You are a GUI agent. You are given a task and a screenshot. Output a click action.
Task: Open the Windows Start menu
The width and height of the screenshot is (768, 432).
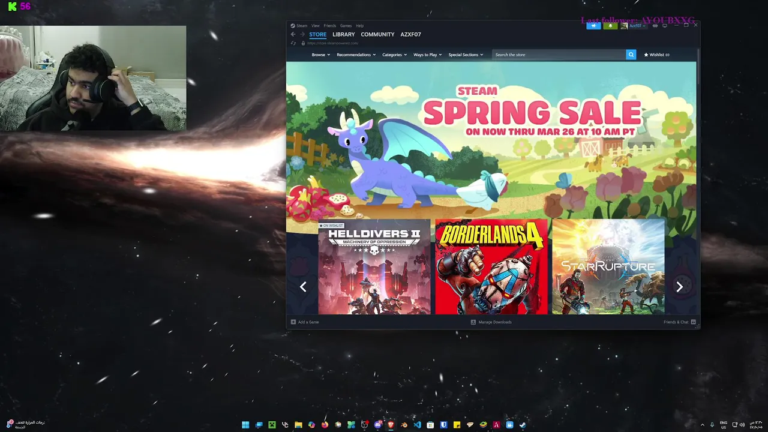point(245,425)
